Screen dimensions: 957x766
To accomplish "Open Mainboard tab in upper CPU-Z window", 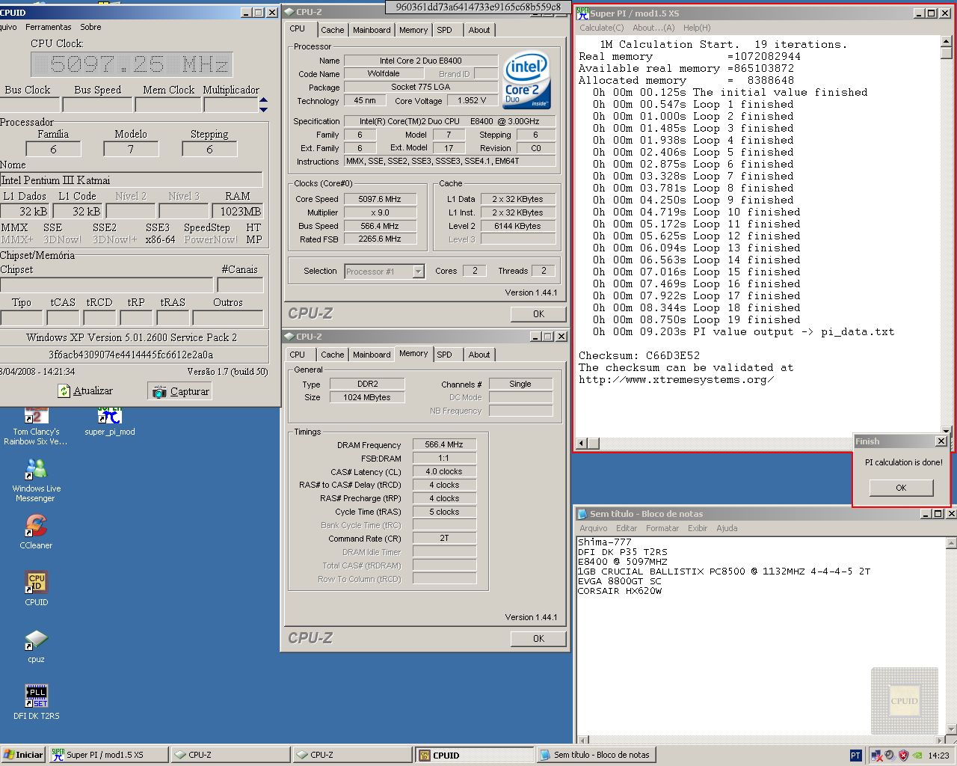I will point(372,30).
